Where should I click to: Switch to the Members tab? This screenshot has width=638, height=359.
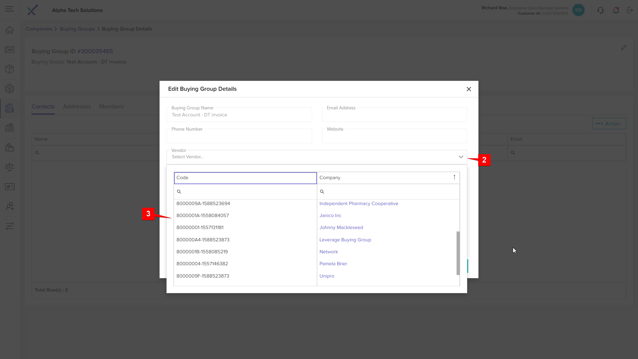[x=111, y=107]
